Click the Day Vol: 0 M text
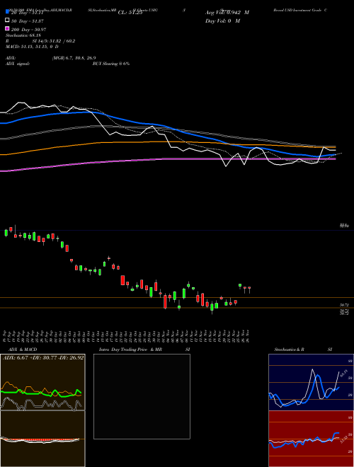The height and width of the screenshot is (467, 354). [222, 21]
